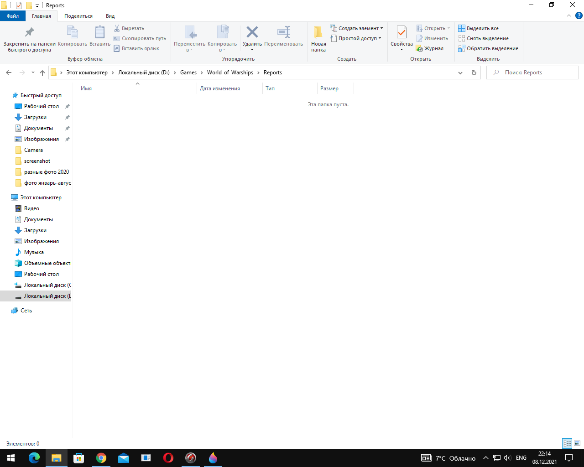Click Снять выделение in the ribbon
The image size is (584, 467).
coord(484,38)
